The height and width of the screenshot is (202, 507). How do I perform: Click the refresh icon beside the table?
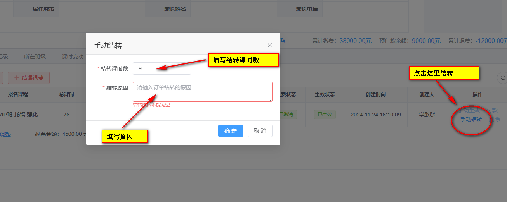pyautogui.click(x=503, y=78)
